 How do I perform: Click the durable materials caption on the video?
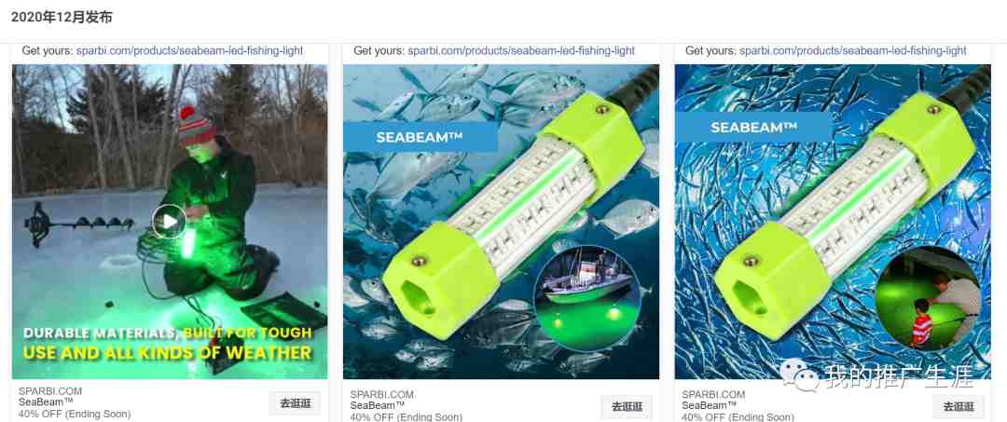tap(168, 343)
